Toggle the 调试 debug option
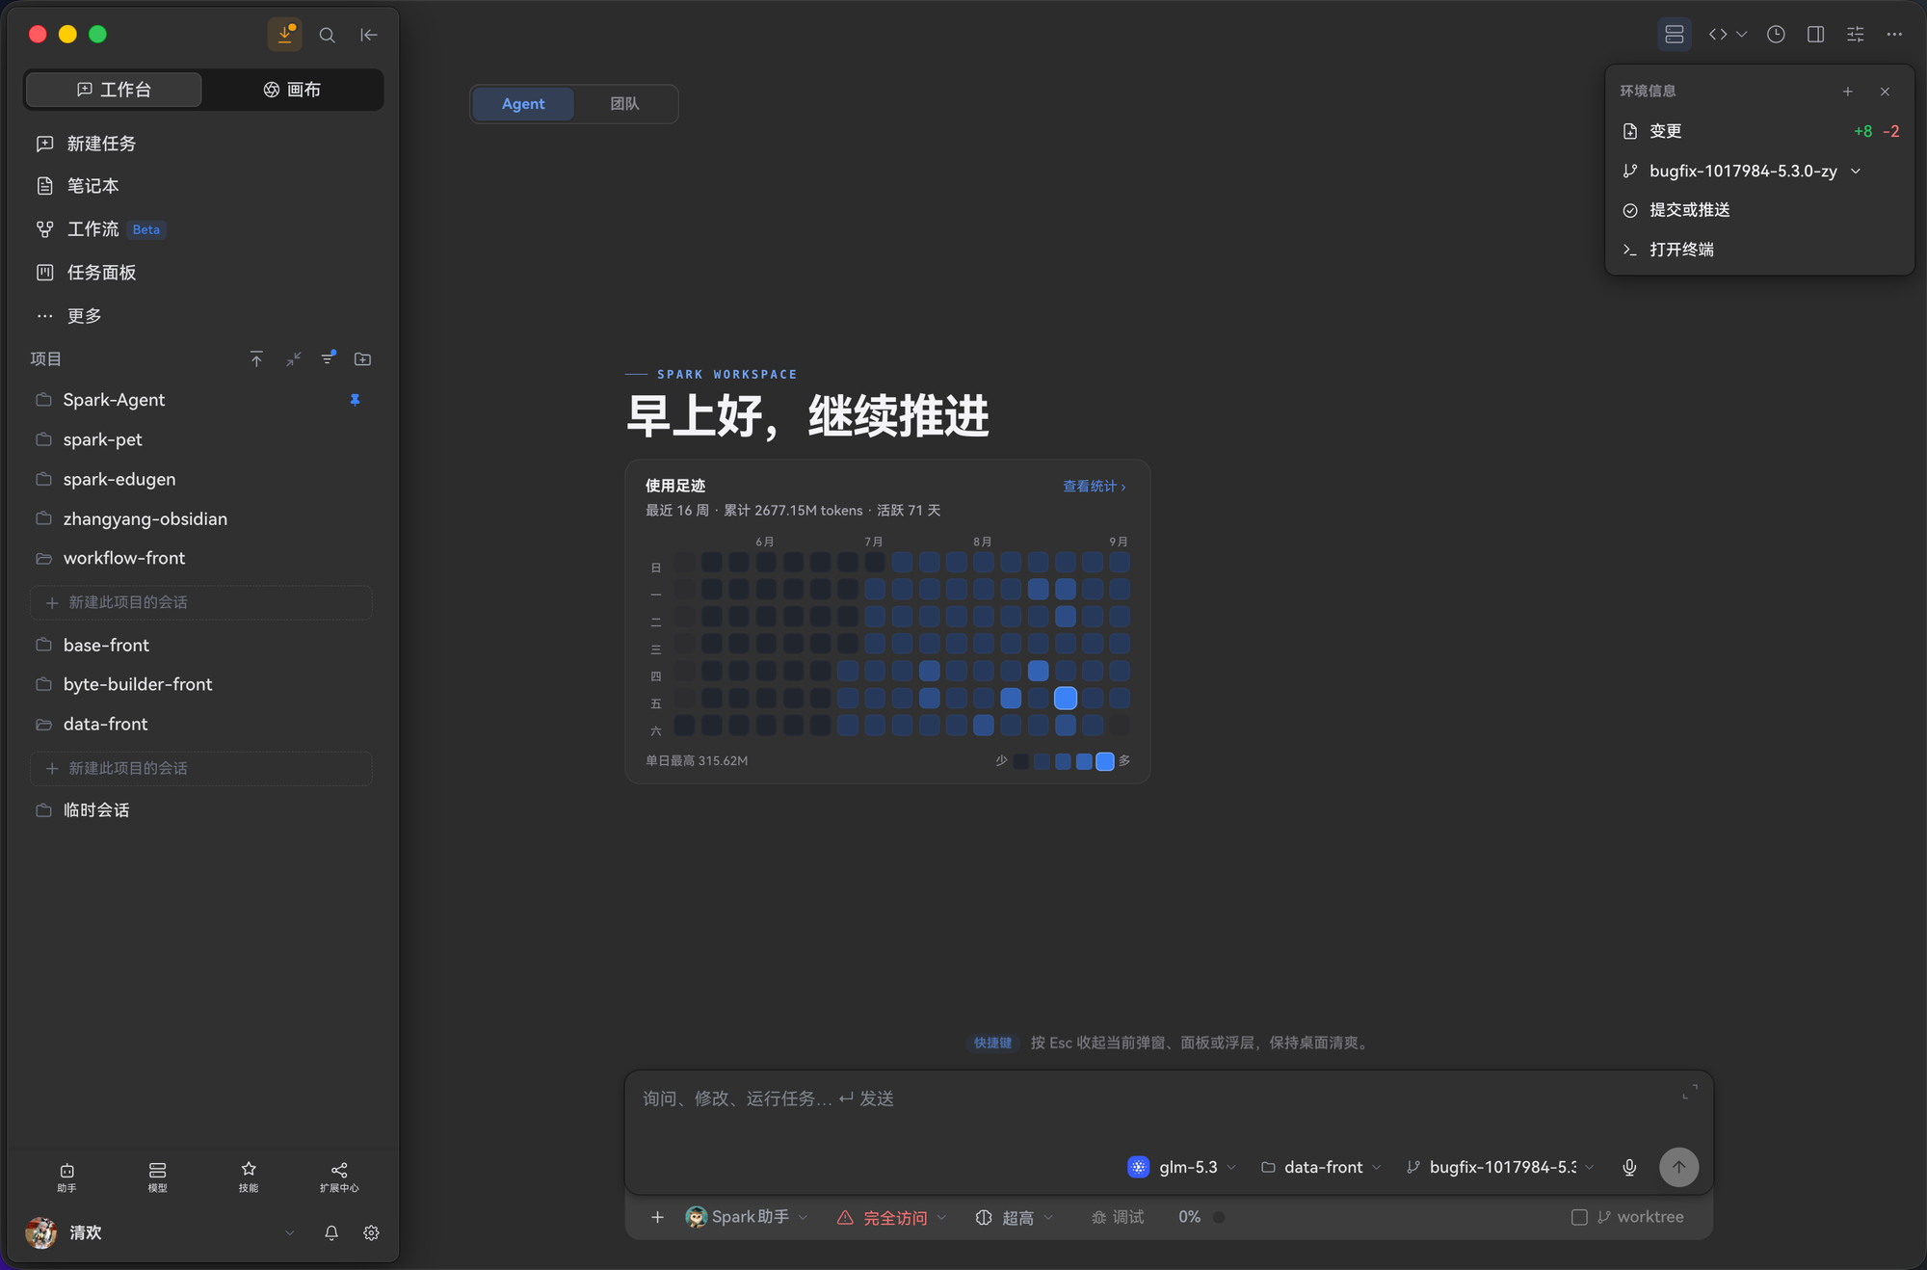 click(1118, 1217)
